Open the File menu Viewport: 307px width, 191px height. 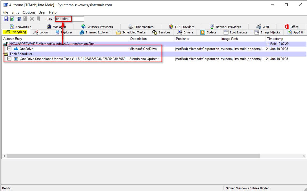(x=5, y=12)
